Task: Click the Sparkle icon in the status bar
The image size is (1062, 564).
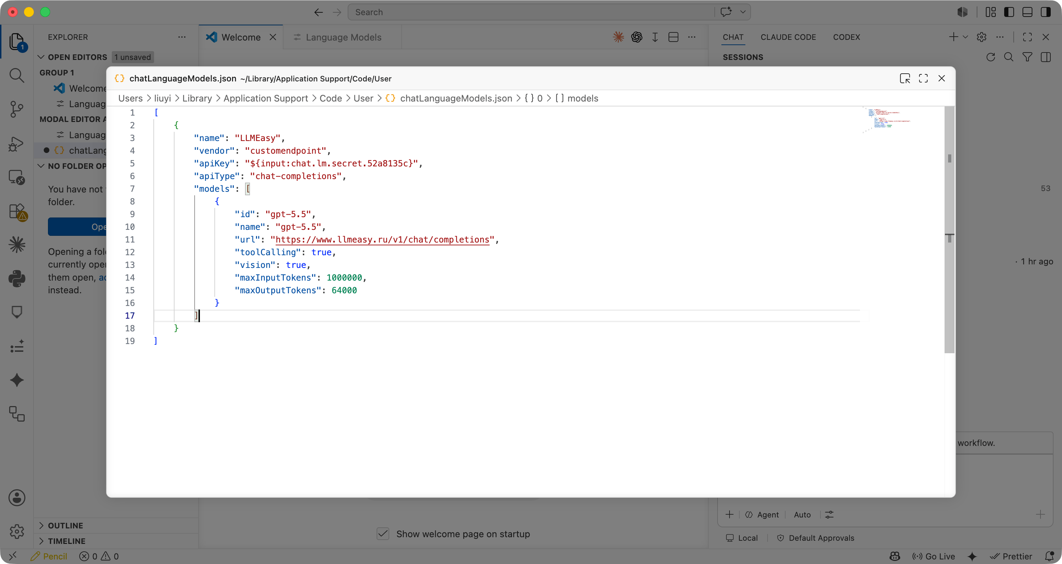Action: pyautogui.click(x=972, y=556)
